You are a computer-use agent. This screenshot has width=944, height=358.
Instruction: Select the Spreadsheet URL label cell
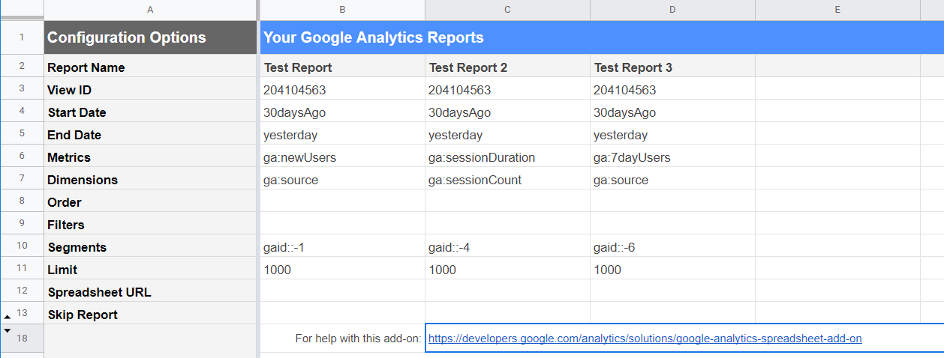[150, 292]
